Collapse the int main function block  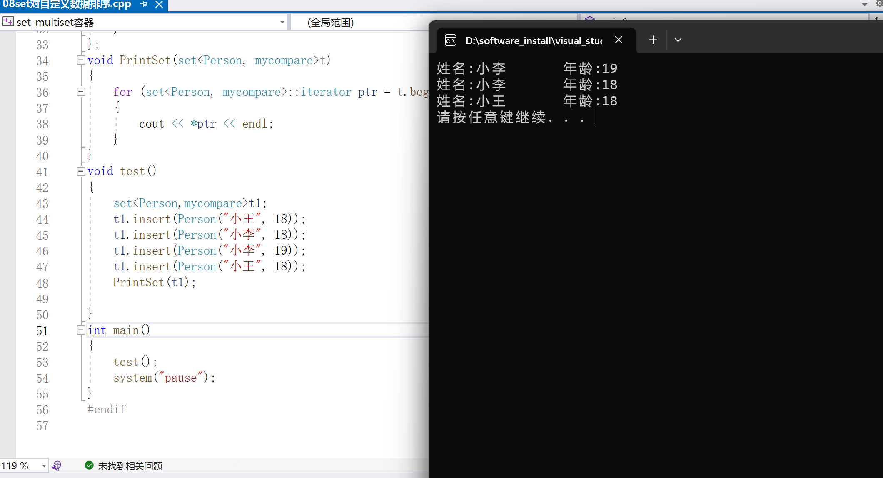point(81,330)
